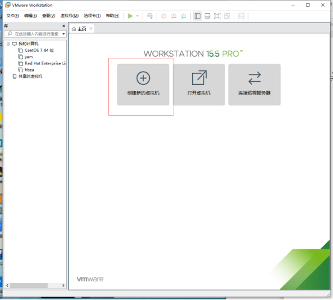Collapse the 我的计算机 tree node
Screen dimensions: 333x300
(x=8, y=44)
